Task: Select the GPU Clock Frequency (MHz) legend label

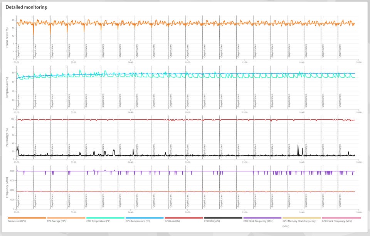Action: [337, 221]
